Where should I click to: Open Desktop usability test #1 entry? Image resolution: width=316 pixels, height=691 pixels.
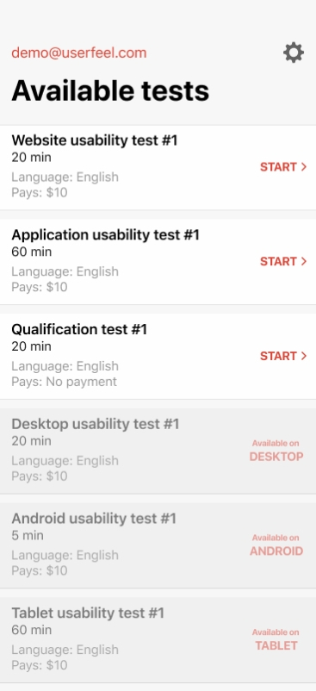click(158, 451)
